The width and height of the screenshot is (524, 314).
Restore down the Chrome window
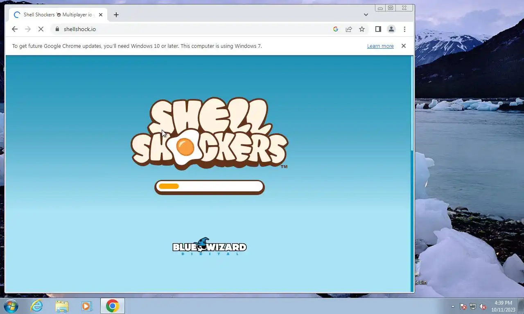[391, 8]
